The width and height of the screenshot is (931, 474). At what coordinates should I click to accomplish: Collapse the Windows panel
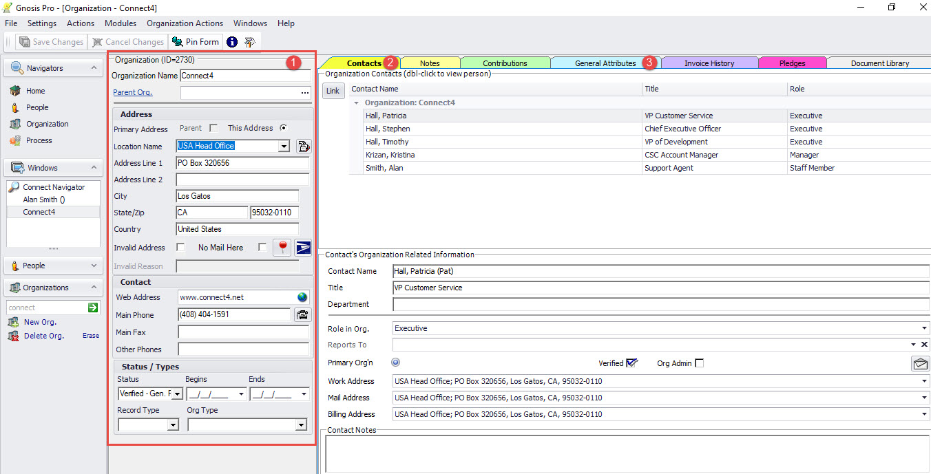(94, 167)
